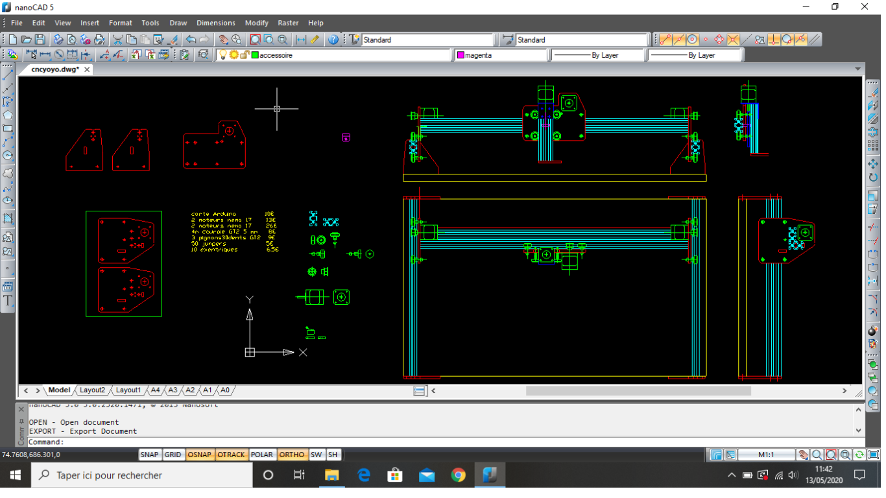Open the Dimensions menu
Viewport: 886px width, 498px height.
[x=216, y=23]
